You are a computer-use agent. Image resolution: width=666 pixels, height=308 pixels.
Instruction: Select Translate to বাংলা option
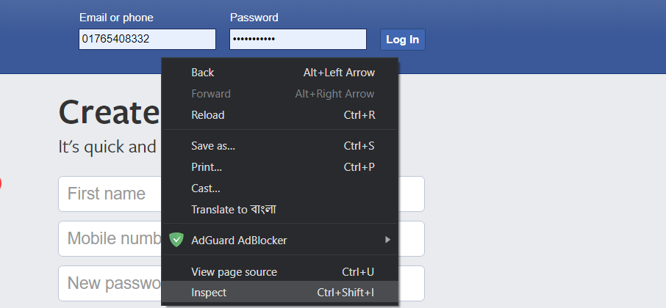pyautogui.click(x=233, y=210)
